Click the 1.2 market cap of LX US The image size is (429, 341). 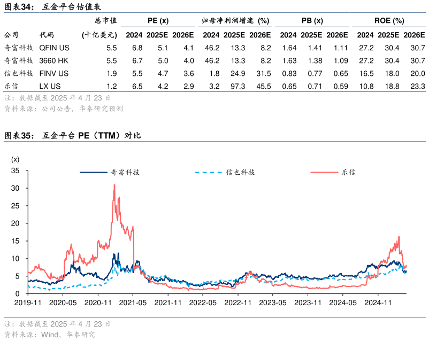point(112,87)
